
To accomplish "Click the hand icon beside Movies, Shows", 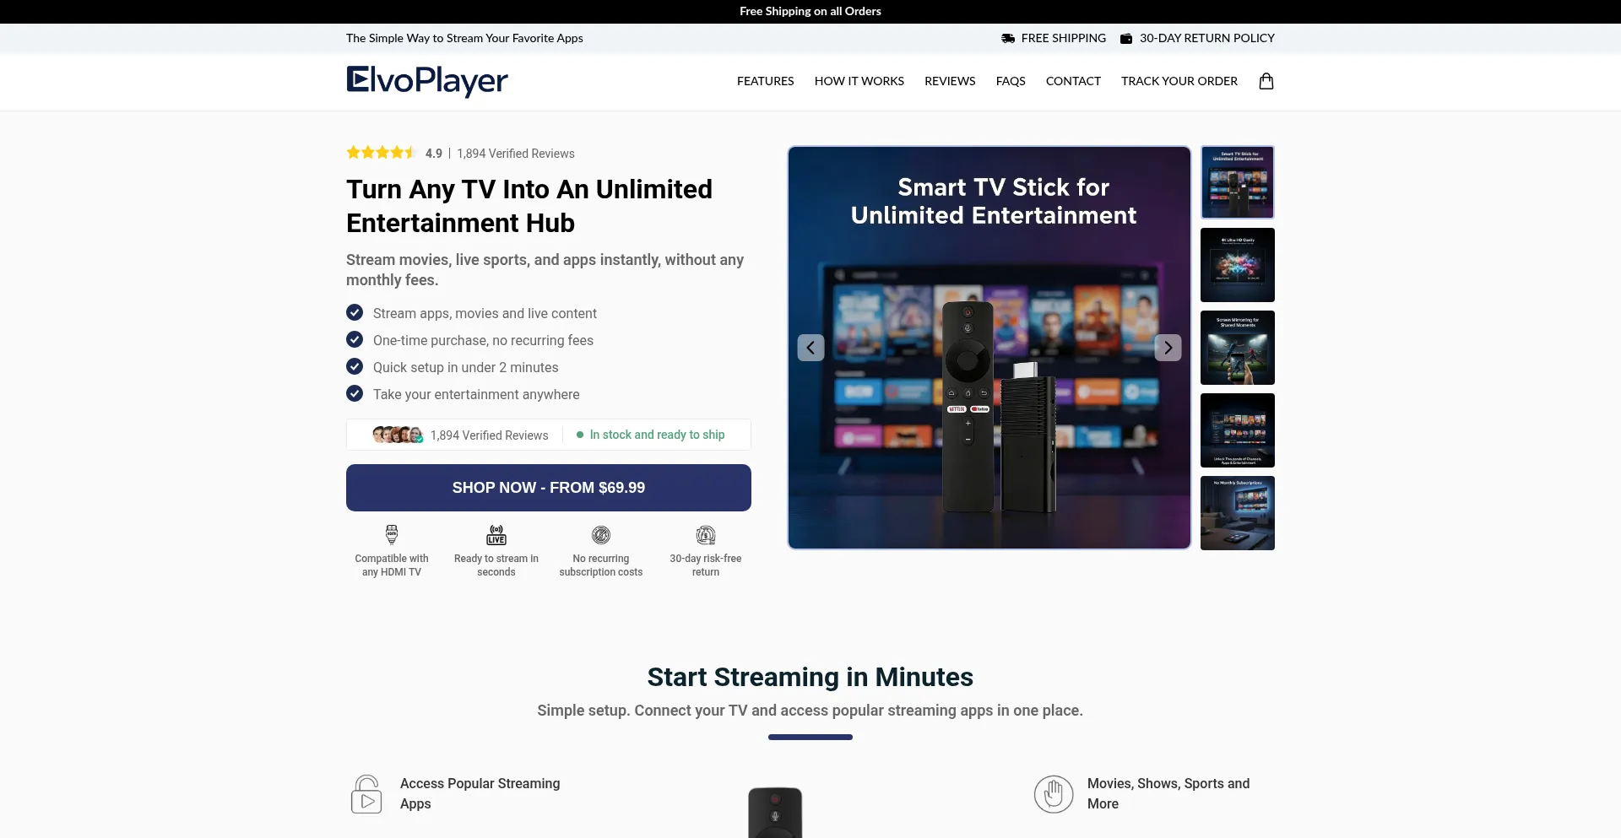I will [1054, 794].
